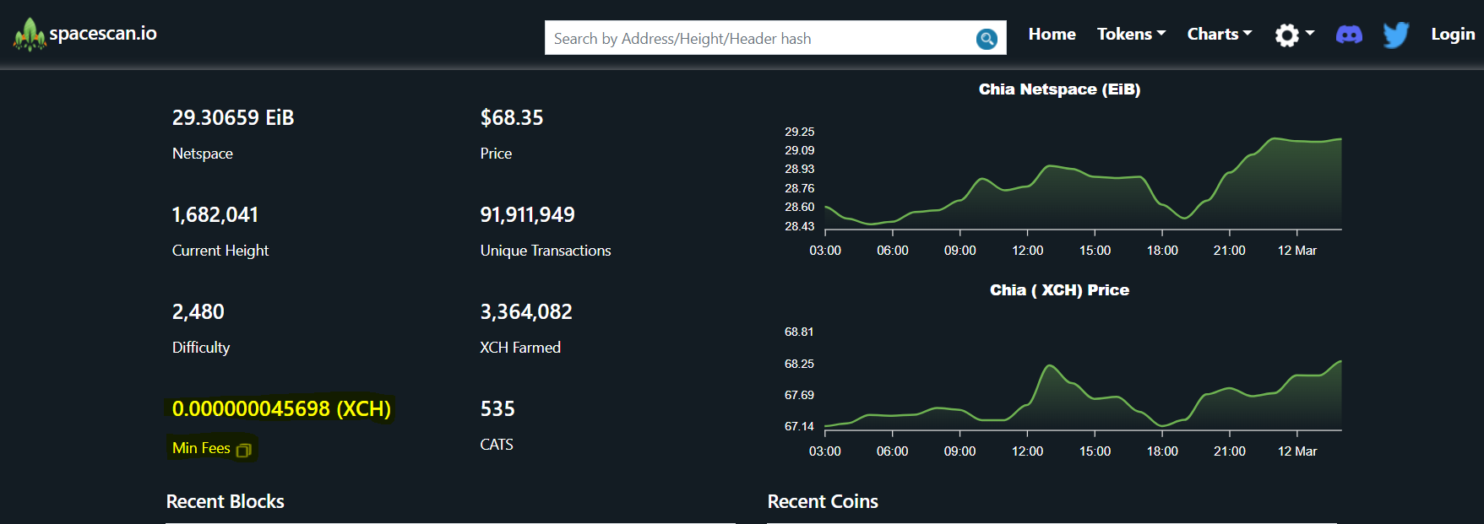
Task: Click the 67.14 price axis label
Action: click(799, 426)
